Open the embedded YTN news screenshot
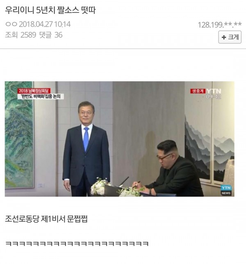 tap(119, 139)
